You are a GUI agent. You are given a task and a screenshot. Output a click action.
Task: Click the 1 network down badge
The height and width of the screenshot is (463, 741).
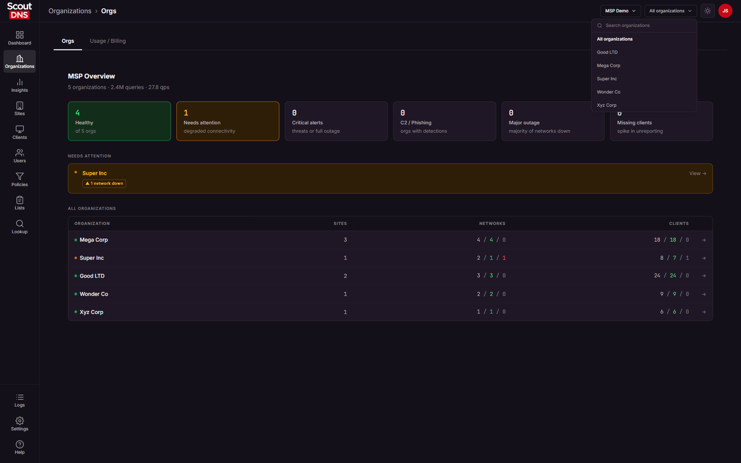(x=104, y=183)
